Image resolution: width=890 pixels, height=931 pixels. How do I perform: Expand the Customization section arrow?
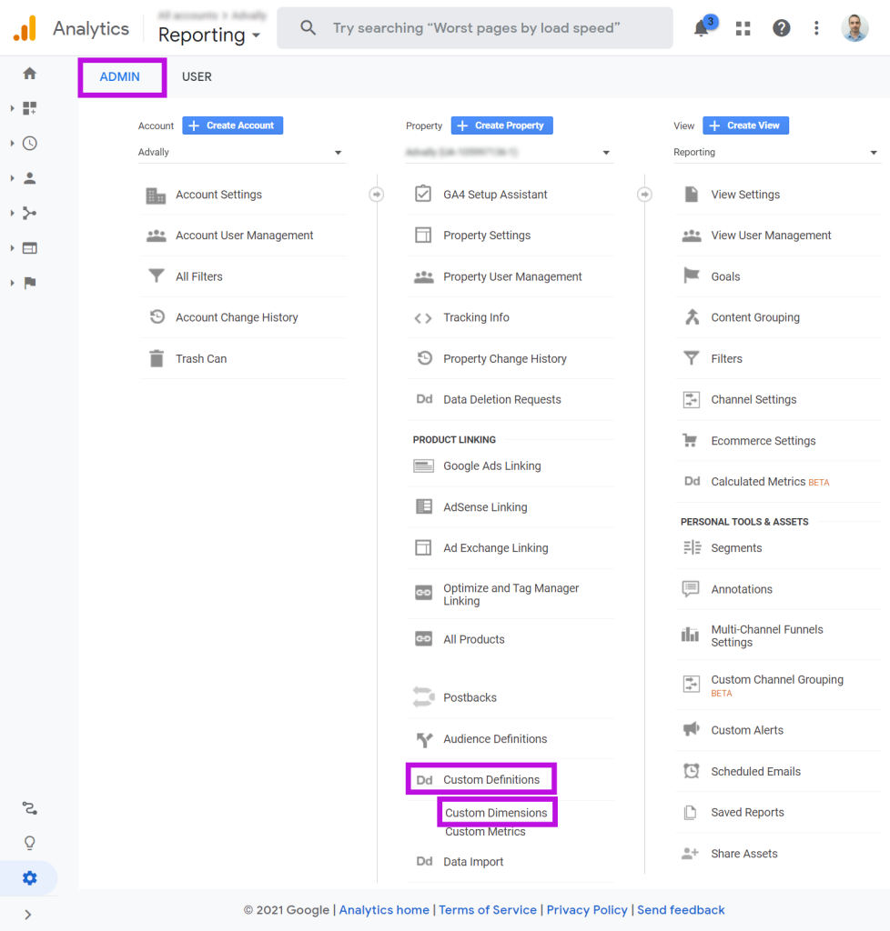coord(12,108)
